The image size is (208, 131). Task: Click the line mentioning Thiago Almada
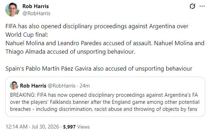[x=70, y=52]
